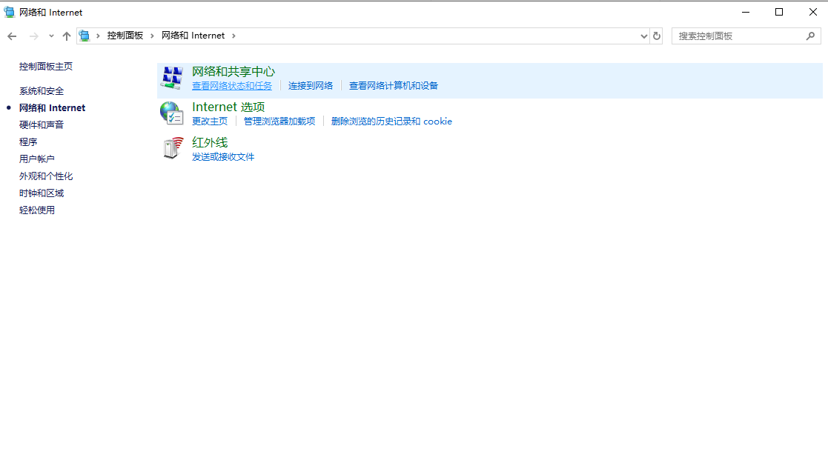Click the refresh icon next to address bar
The image size is (828, 469).
point(657,35)
